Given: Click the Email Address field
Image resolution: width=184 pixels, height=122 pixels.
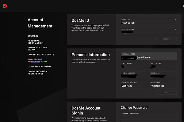Looking at the screenshot, I should (149, 56).
